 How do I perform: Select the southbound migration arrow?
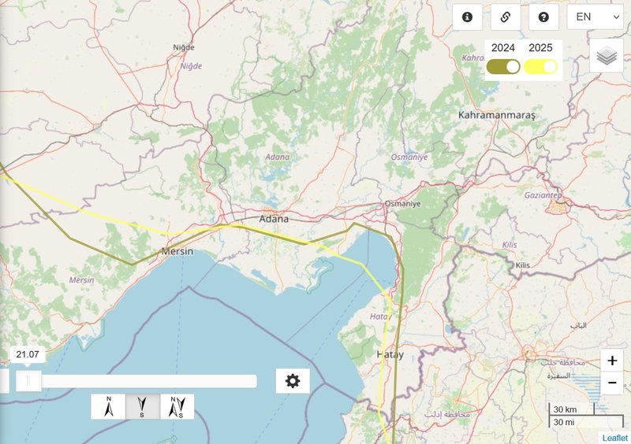[143, 407]
